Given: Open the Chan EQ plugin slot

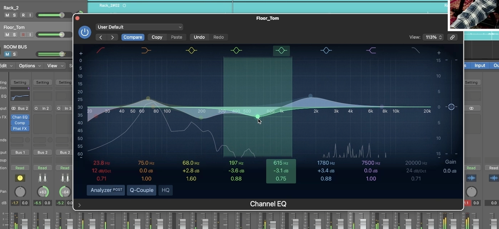Looking at the screenshot, I should tap(20, 117).
